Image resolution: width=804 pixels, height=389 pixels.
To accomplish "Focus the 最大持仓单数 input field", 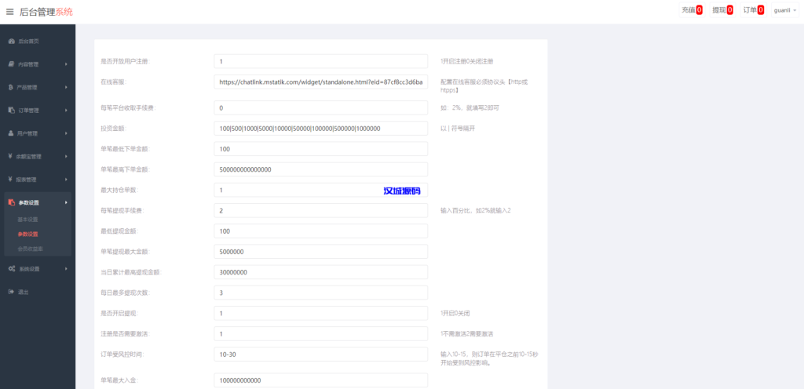I will click(320, 190).
